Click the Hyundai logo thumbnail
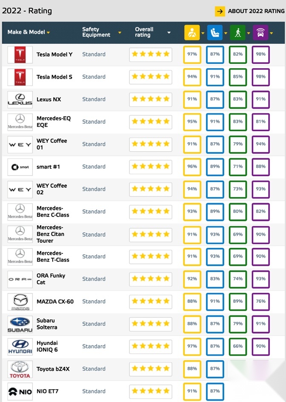This screenshot has width=286, height=402. [x=20, y=347]
